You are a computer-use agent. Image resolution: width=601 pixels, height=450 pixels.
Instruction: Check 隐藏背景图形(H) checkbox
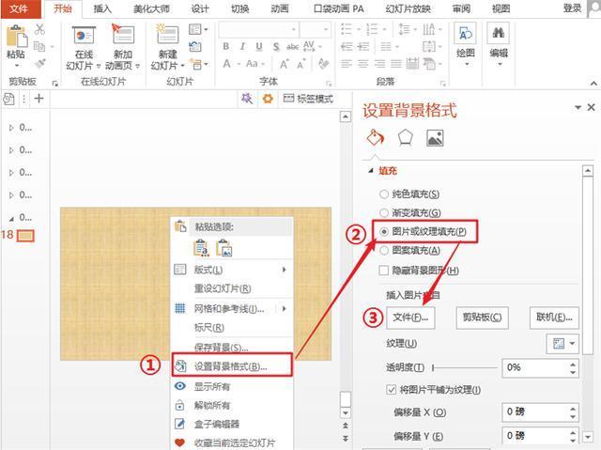coord(384,271)
